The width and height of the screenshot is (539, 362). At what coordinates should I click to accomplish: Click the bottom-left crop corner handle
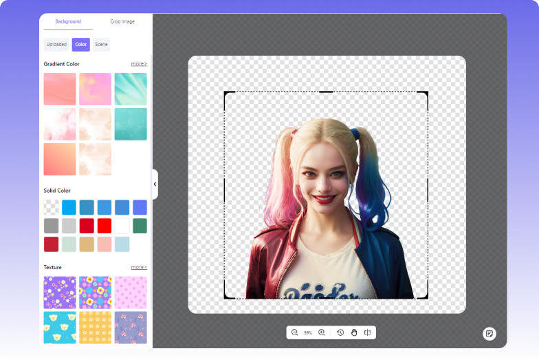(x=227, y=296)
